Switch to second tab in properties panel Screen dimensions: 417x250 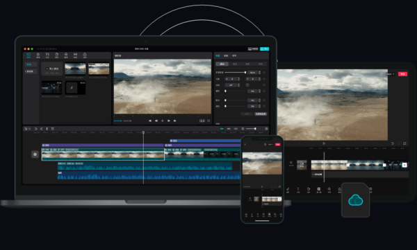click(x=226, y=55)
